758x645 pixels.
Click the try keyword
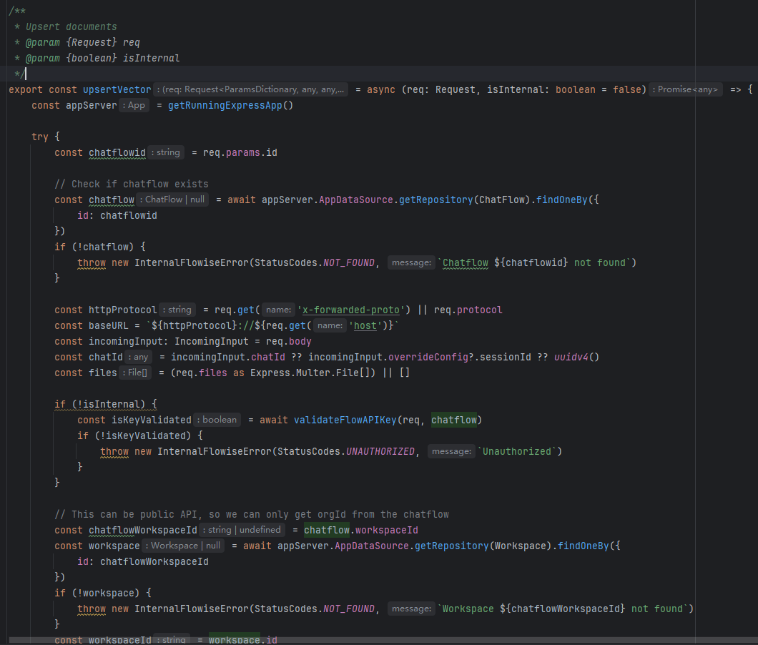(x=40, y=137)
